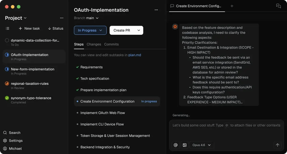Click the New task button

pyautogui.click(x=29, y=28)
